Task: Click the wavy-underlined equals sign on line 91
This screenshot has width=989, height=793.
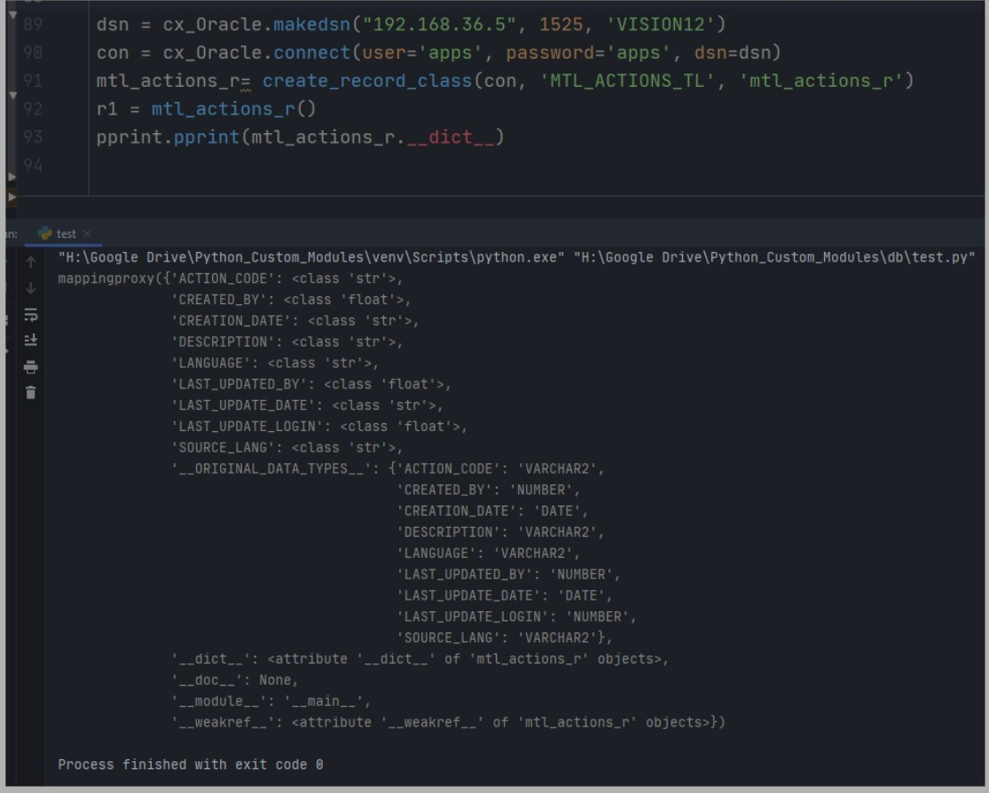Action: point(246,82)
